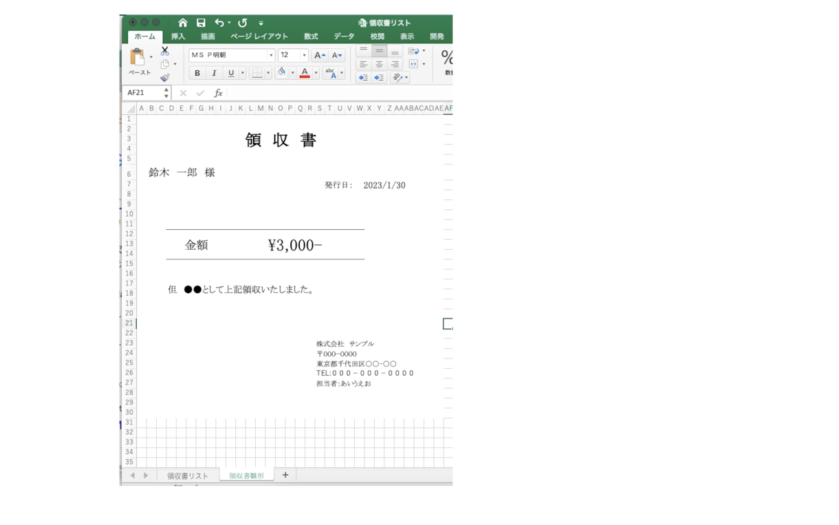Add a new sheet with plus button
The image size is (839, 525).
[x=285, y=475]
